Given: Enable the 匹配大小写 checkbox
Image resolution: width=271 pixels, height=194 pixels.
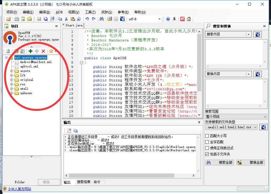Looking at the screenshot, I should point(207,136).
